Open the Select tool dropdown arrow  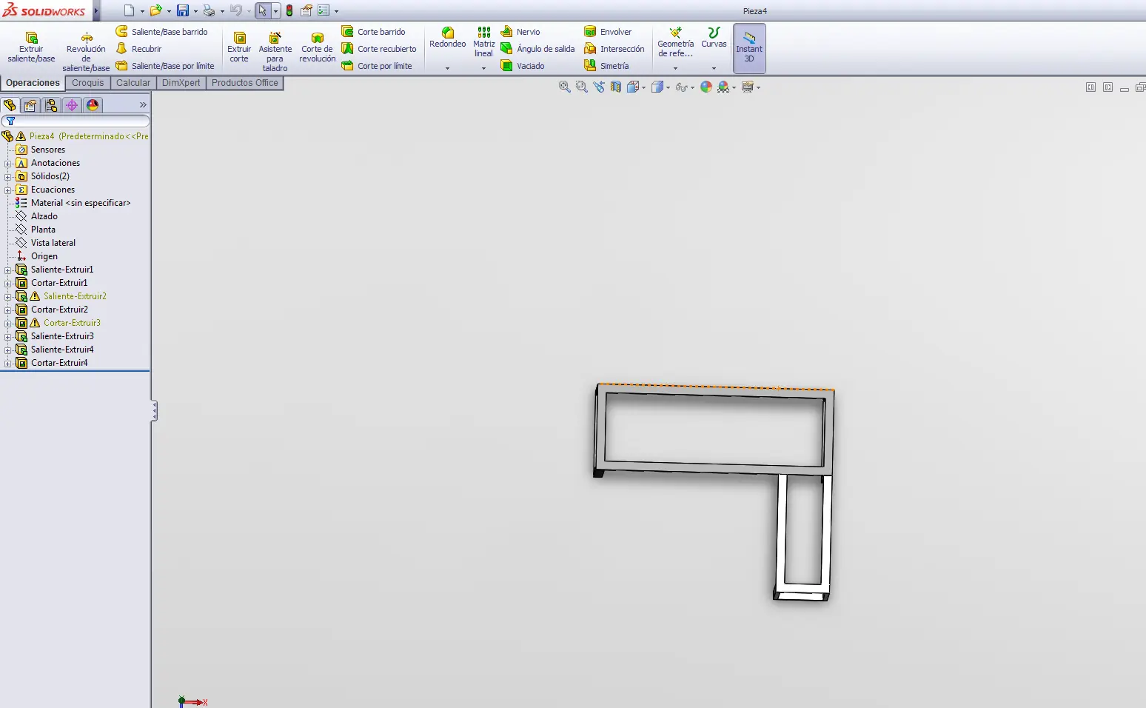click(275, 11)
